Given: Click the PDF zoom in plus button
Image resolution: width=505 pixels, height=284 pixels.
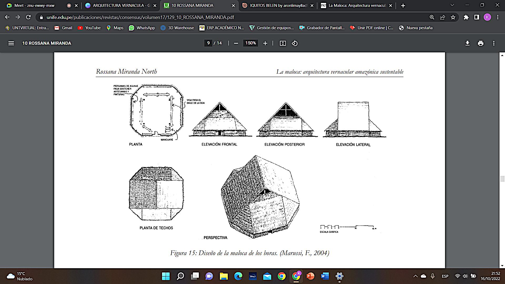Looking at the screenshot, I should point(265,43).
